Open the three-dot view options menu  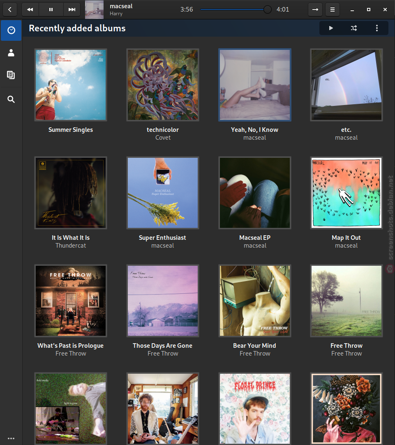click(377, 28)
